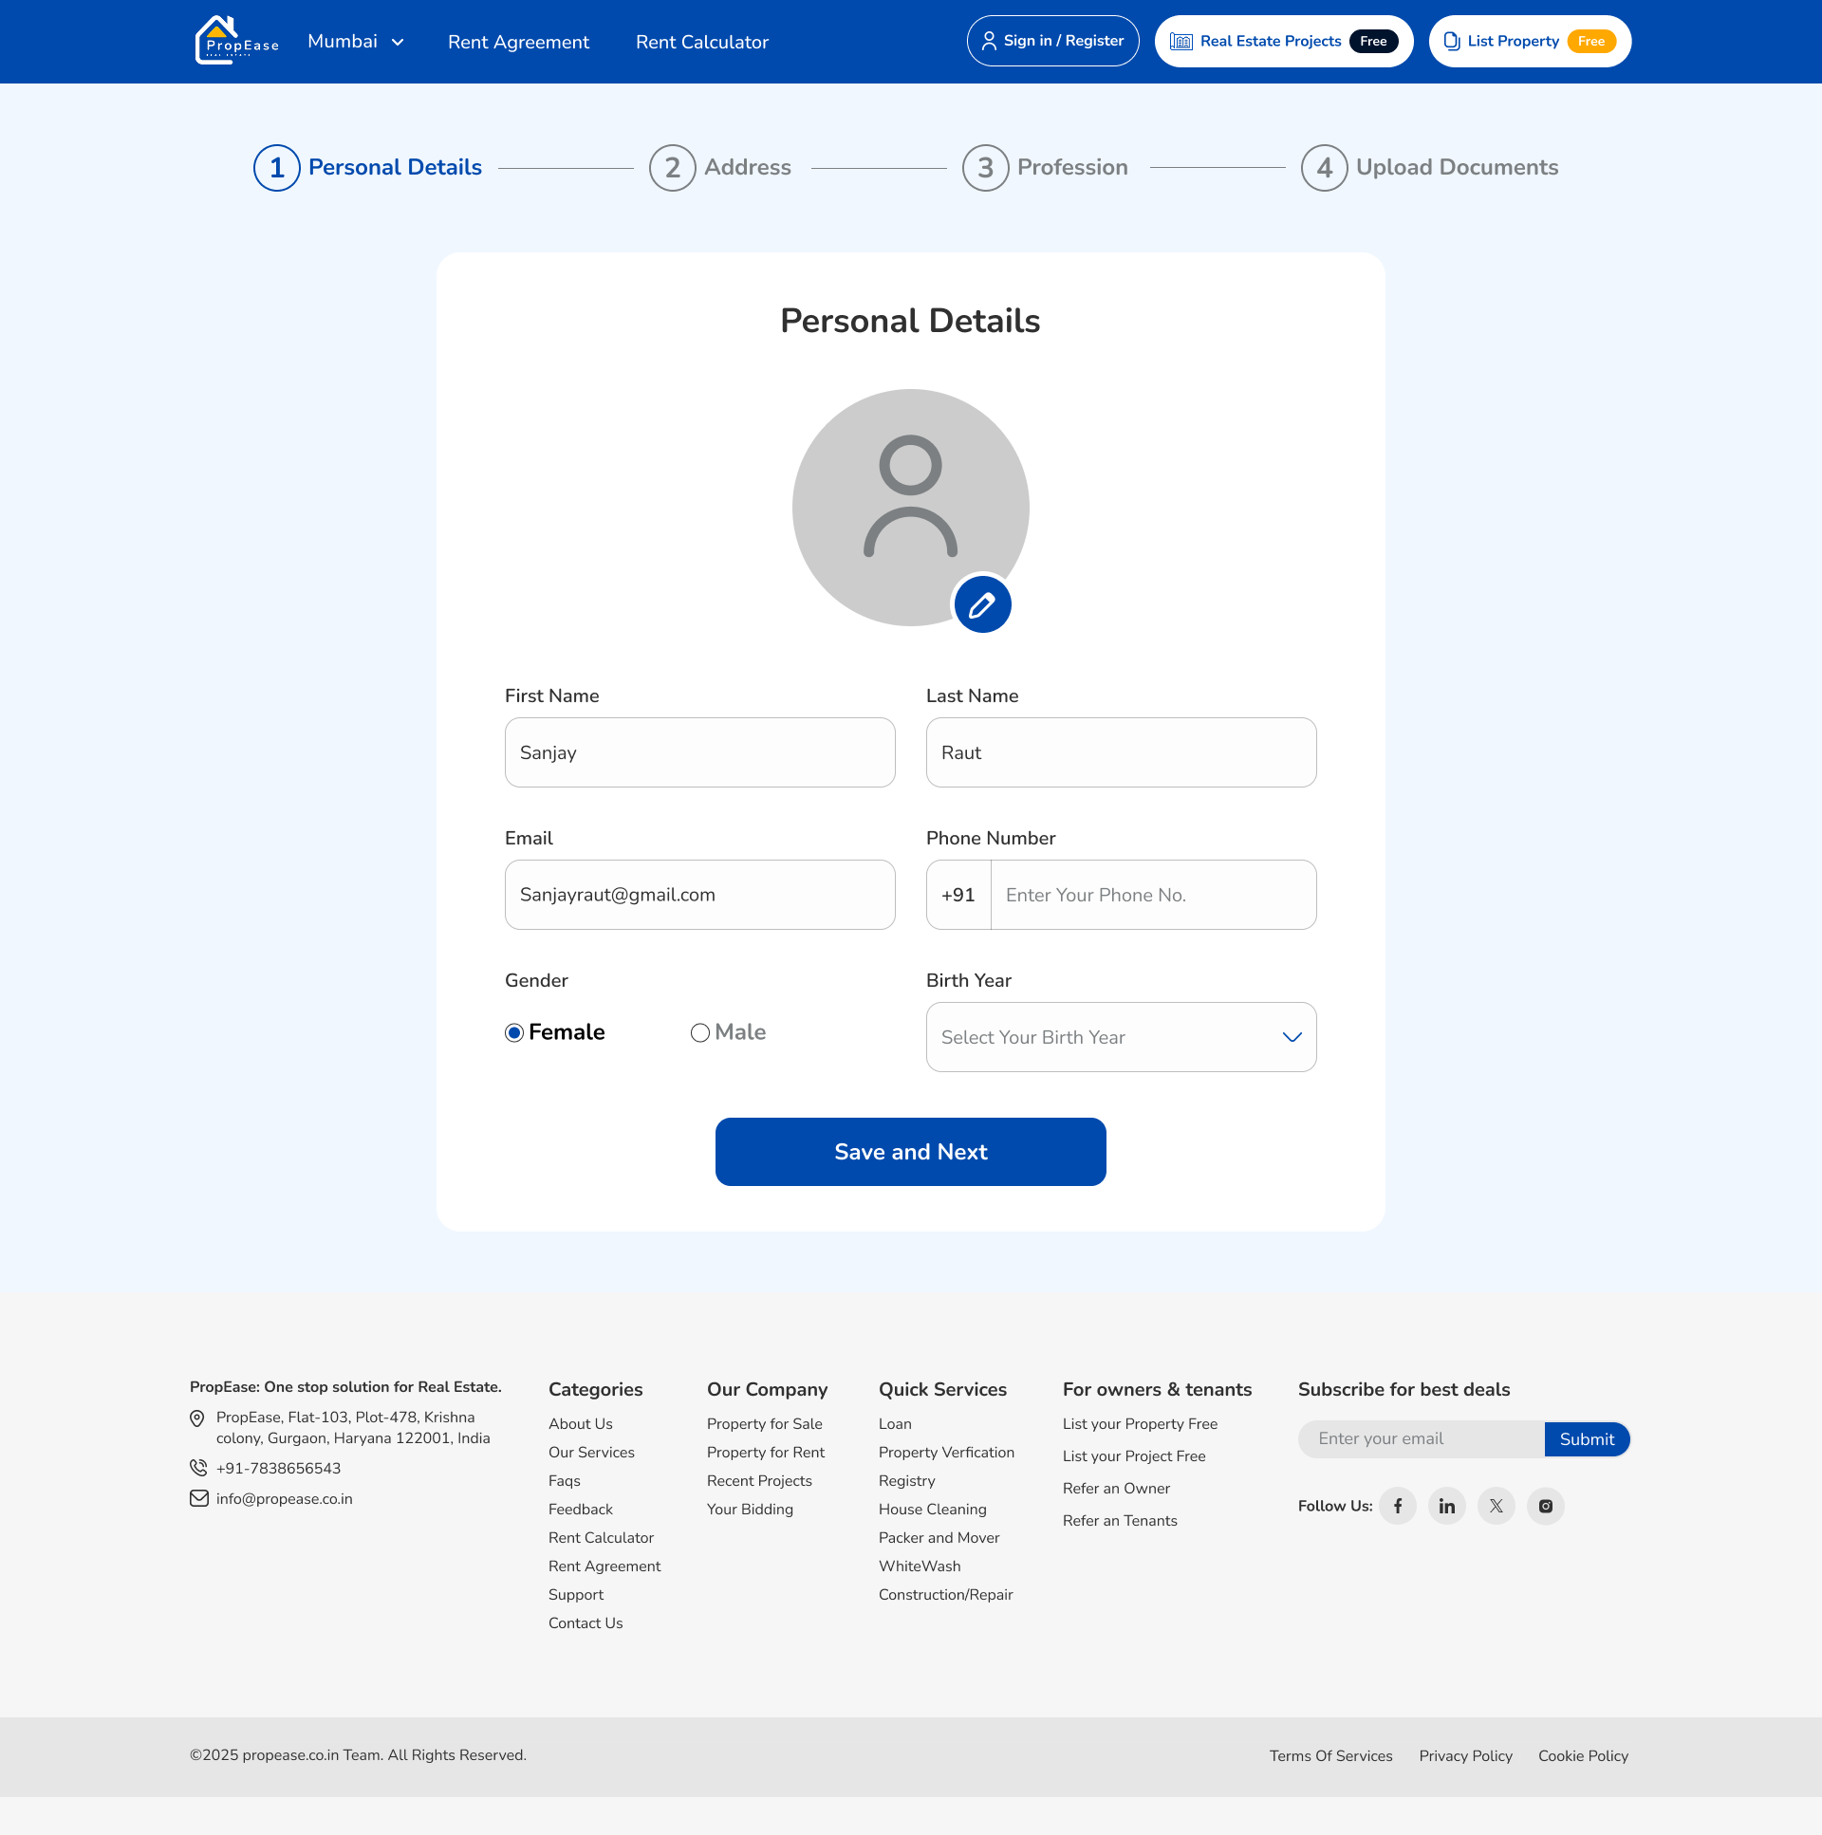Open the Select Your Birth Year dropdown
This screenshot has height=1835, width=1822.
[x=1121, y=1037]
